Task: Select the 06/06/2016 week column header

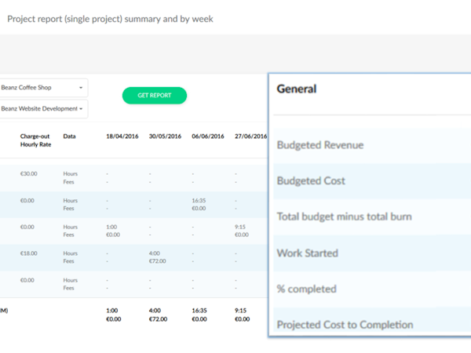Action: (208, 136)
